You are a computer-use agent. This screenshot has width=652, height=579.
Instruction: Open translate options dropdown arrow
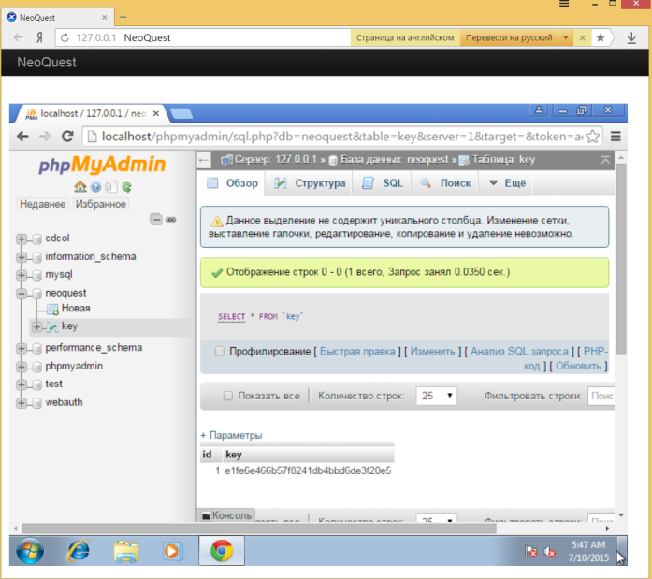pyautogui.click(x=566, y=37)
